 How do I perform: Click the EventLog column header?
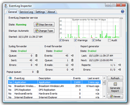point(26,78)
